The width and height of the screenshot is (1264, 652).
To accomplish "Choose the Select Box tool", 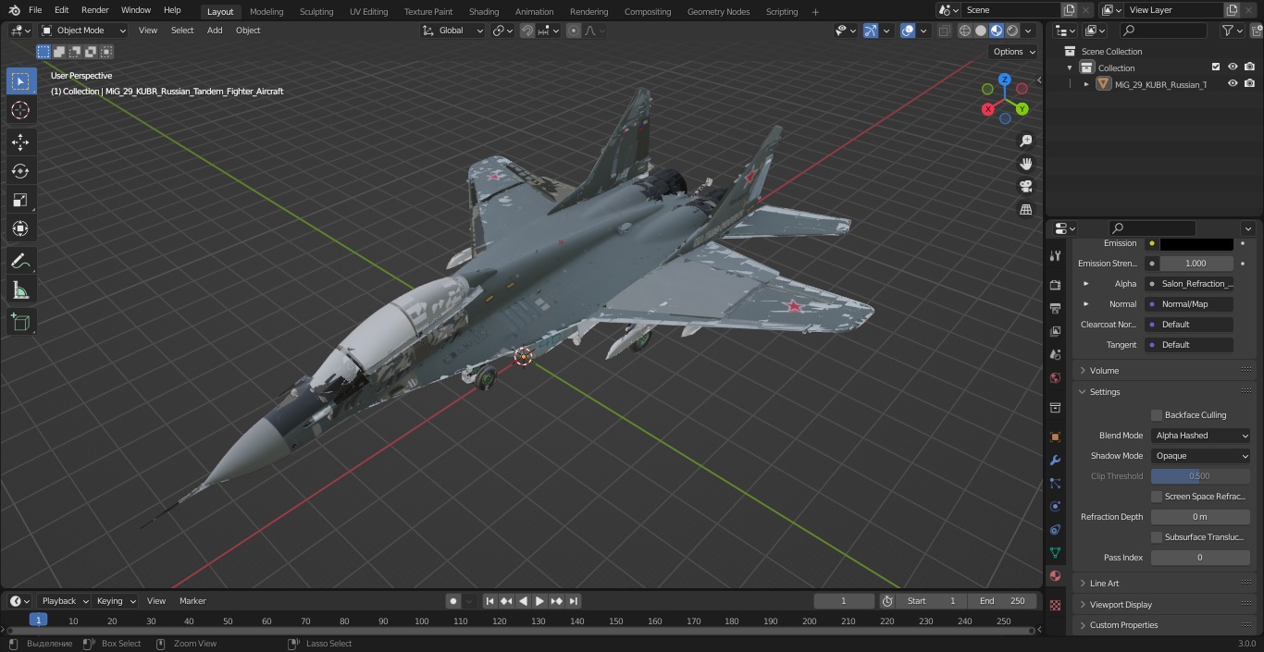I will click(20, 81).
